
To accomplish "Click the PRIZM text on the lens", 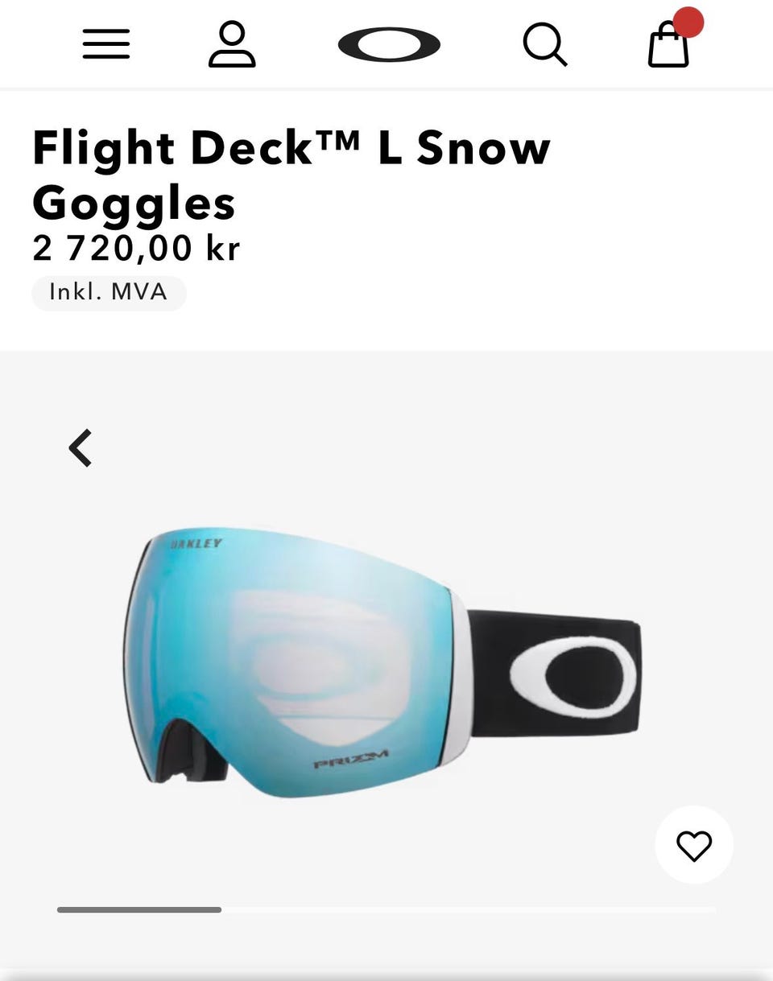I will tap(351, 759).
